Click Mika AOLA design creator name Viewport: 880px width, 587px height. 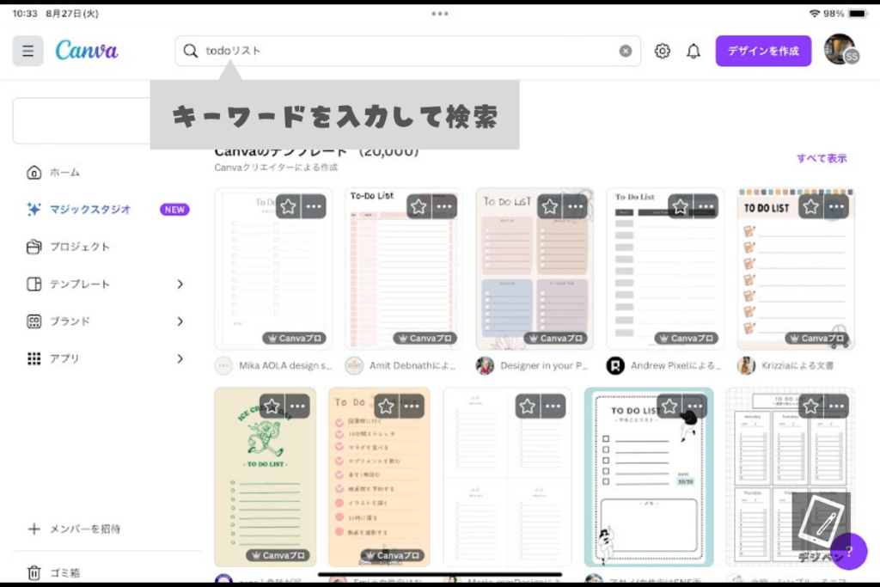[x=285, y=366]
